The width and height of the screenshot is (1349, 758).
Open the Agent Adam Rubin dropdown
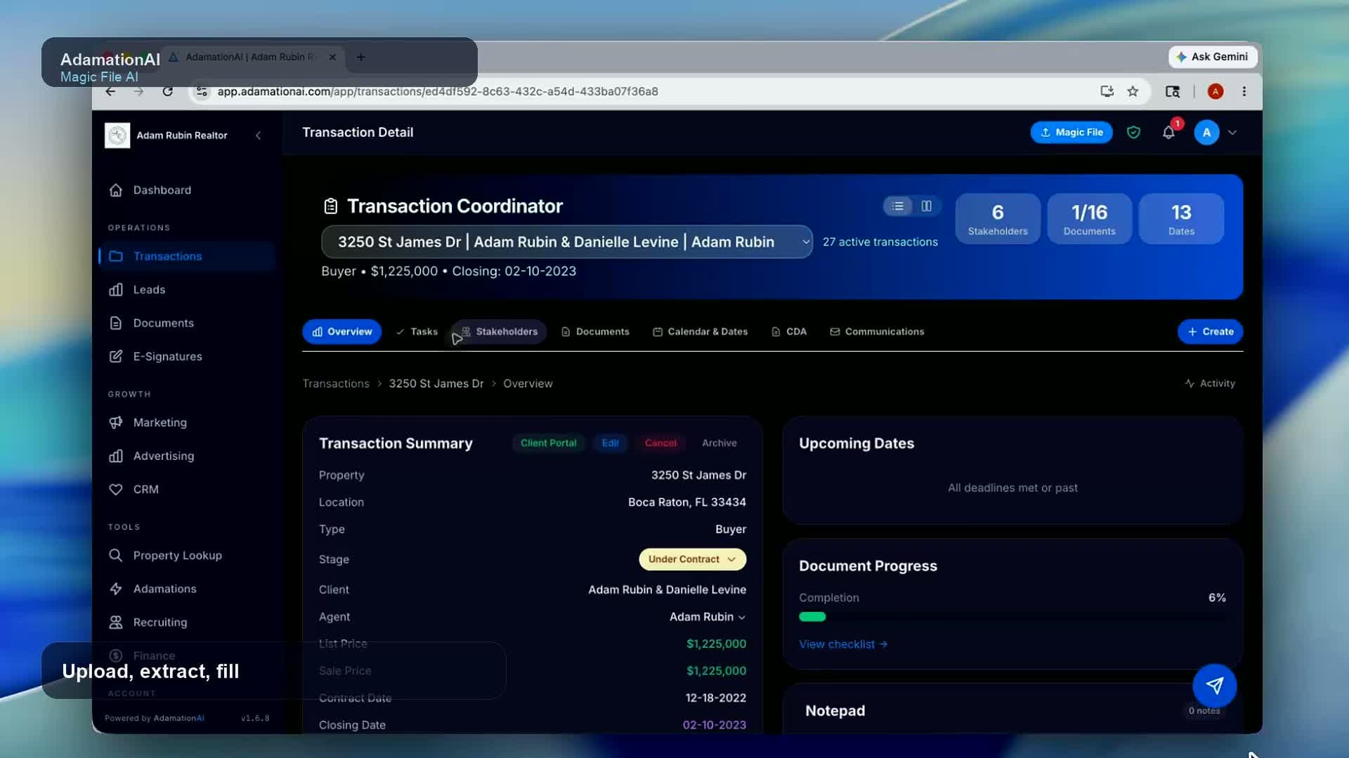[708, 617]
